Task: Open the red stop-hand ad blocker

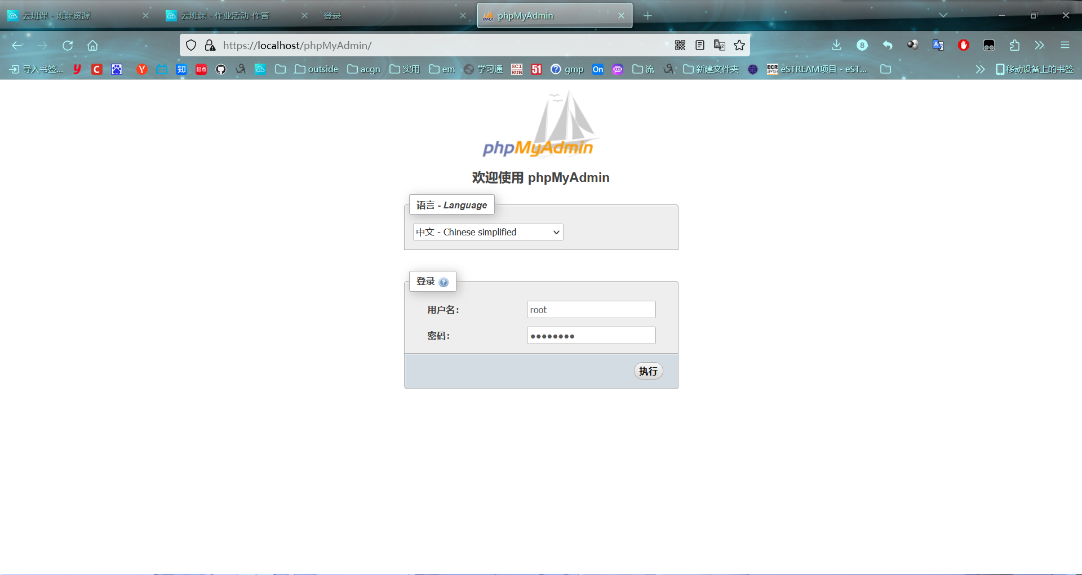Action: 964,46
